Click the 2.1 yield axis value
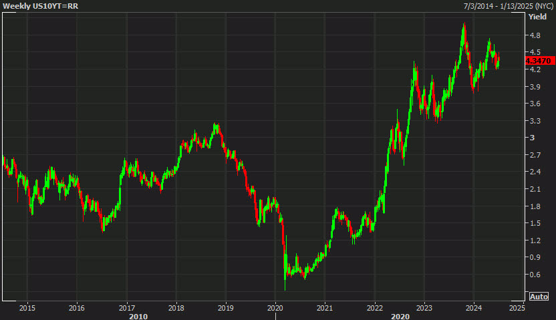Image resolution: width=556 pixels, height=320 pixels. tap(535, 189)
